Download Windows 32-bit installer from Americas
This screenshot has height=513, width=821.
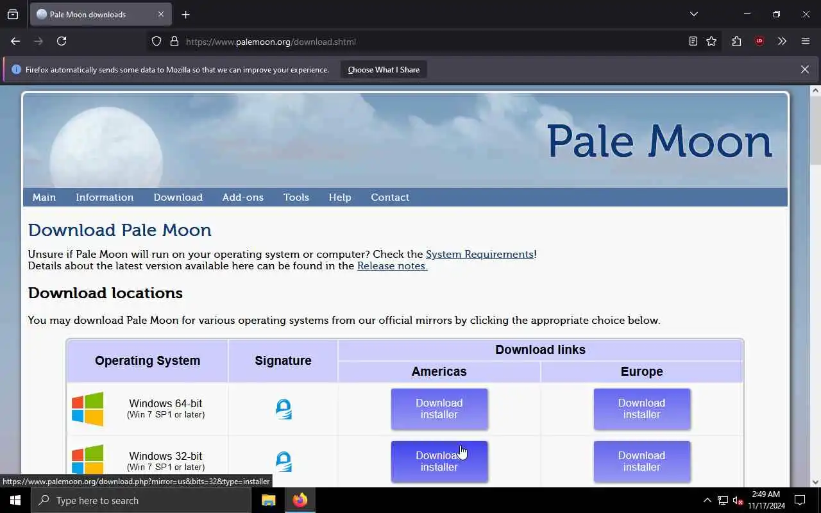tap(439, 462)
